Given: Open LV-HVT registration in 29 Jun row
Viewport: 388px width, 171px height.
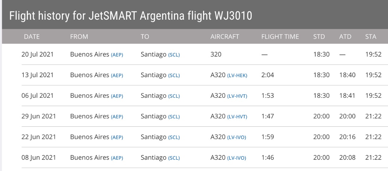Looking at the screenshot, I should 237,117.
